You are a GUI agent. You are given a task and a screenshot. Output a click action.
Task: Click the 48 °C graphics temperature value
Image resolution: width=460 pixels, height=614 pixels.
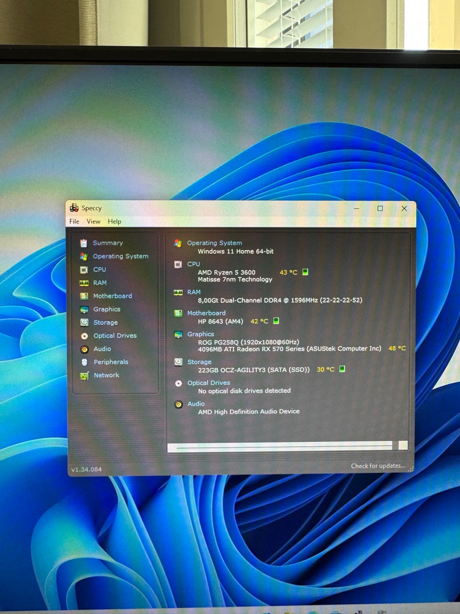397,348
